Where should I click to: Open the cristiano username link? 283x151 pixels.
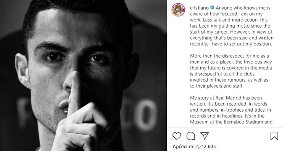tap(199, 8)
